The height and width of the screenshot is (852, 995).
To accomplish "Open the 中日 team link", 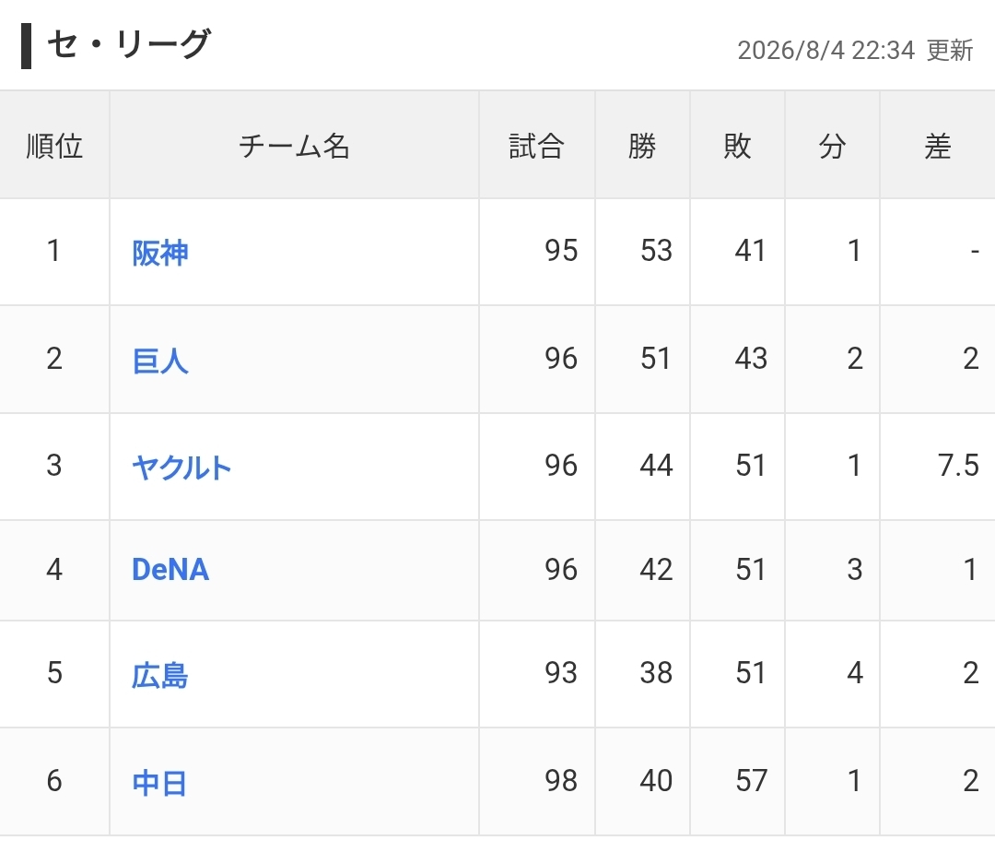I will 159,782.
